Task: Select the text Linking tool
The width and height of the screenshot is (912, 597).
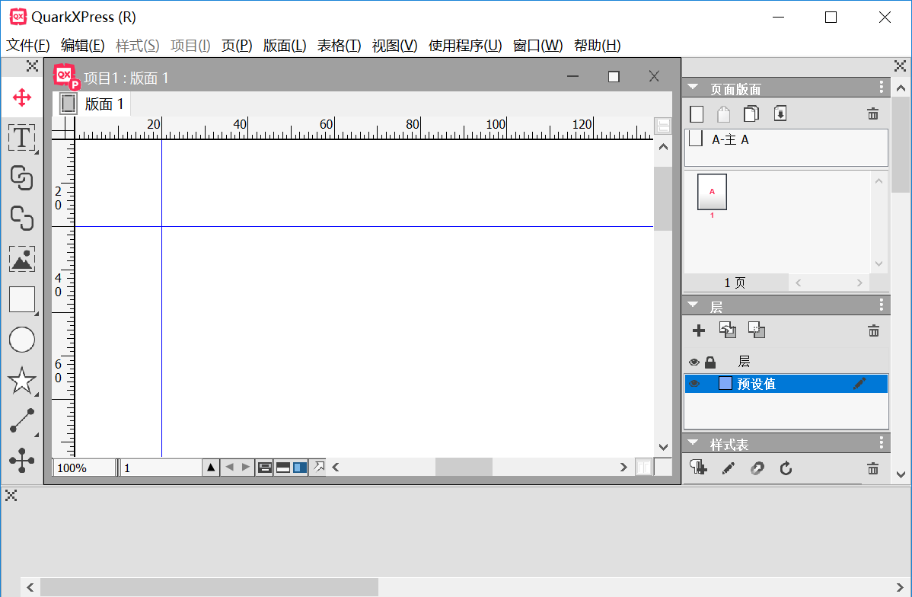Action: 22,178
